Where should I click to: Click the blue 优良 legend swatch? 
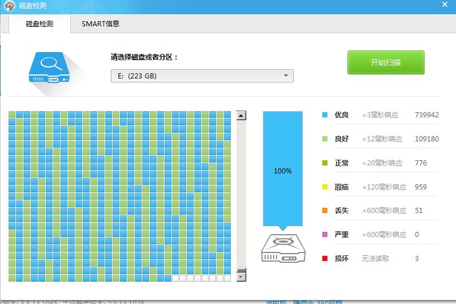325,115
